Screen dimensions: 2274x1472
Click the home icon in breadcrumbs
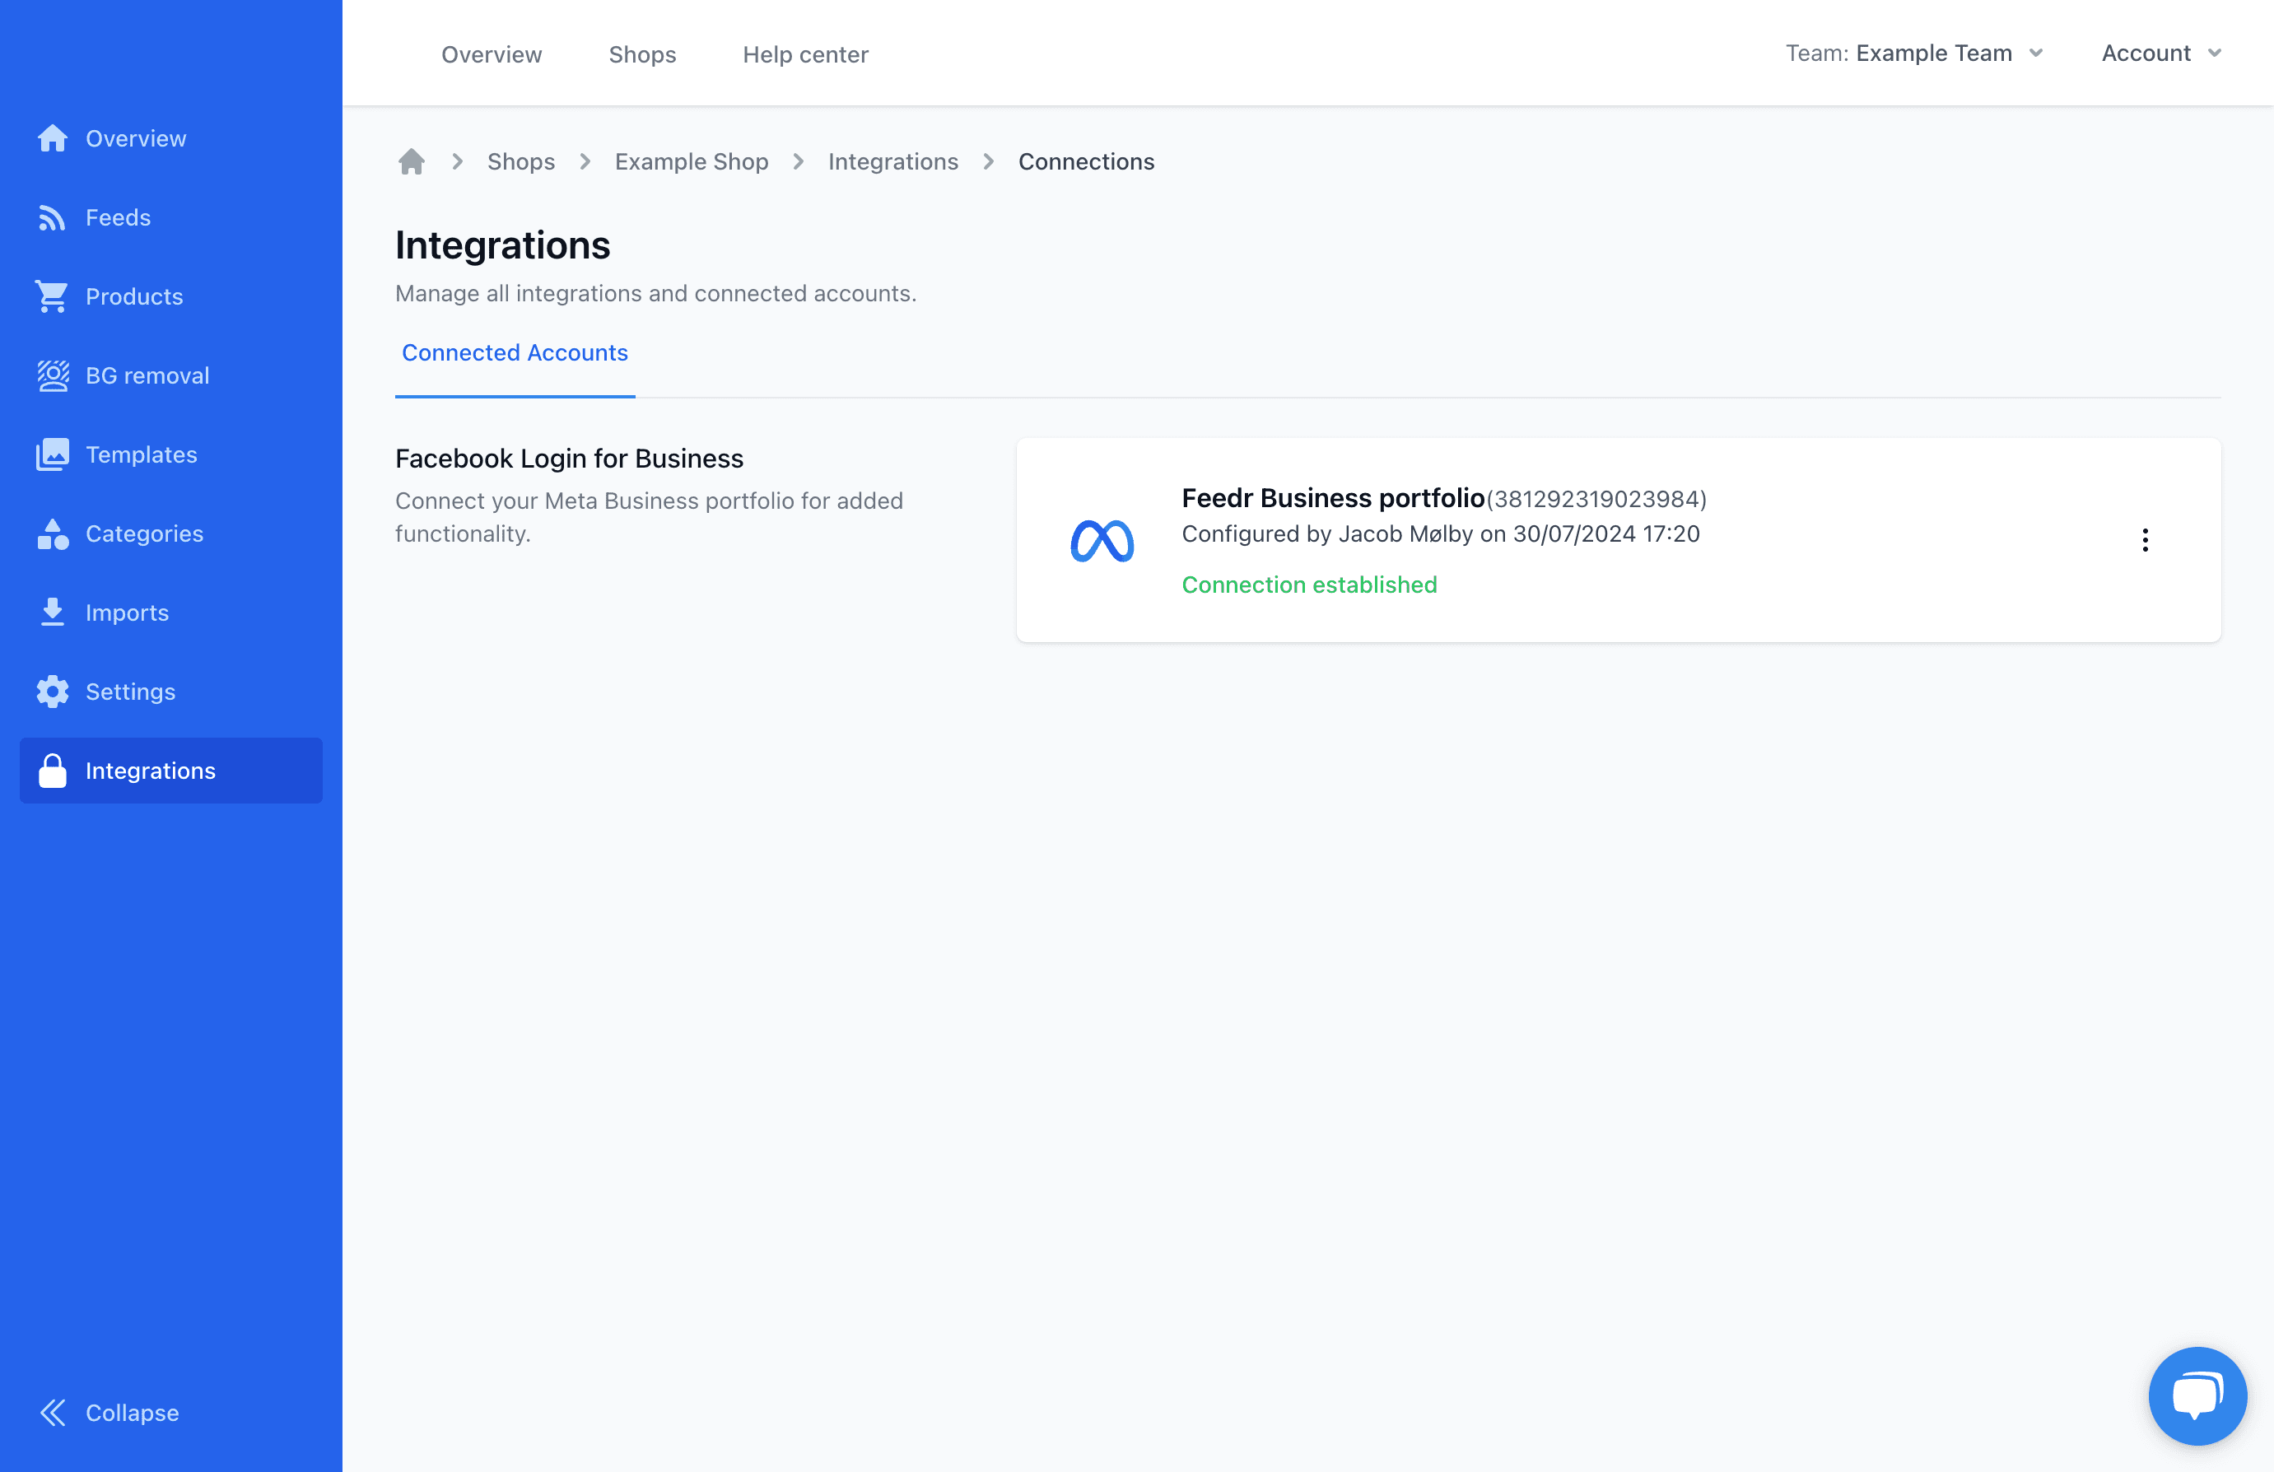[x=412, y=161]
